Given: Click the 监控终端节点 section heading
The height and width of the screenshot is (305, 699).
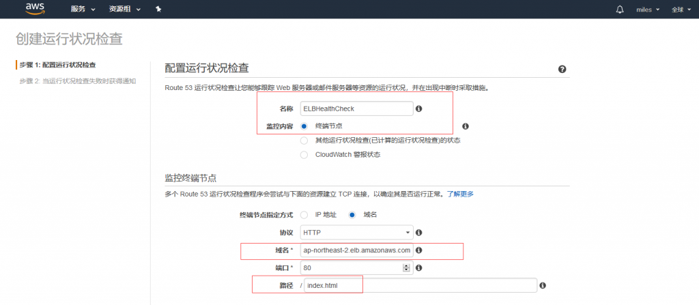Looking at the screenshot, I should tap(191, 178).
